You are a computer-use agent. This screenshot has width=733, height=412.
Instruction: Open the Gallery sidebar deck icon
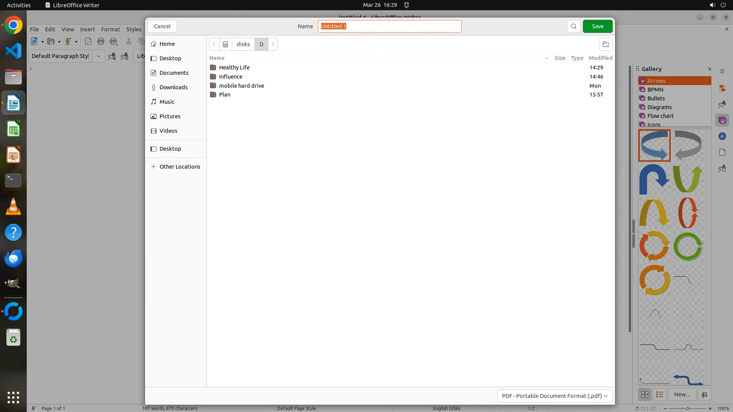722,121
